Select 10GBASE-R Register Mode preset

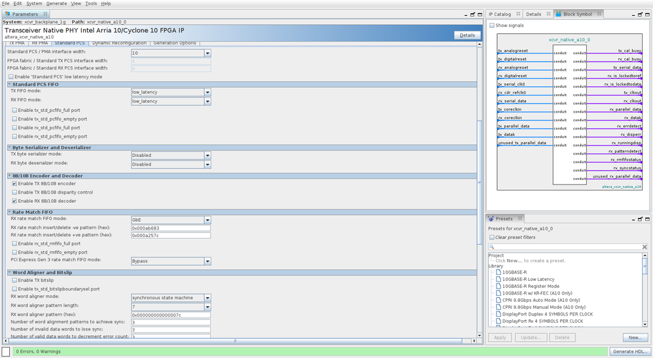point(531,286)
